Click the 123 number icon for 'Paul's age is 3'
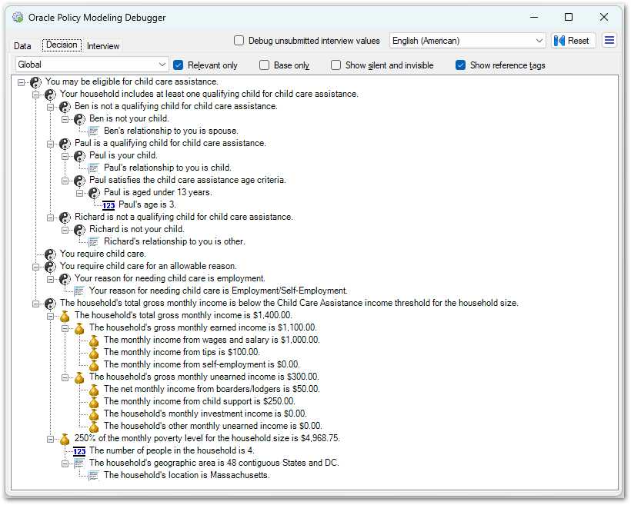The height and width of the screenshot is (505, 631). tap(109, 205)
